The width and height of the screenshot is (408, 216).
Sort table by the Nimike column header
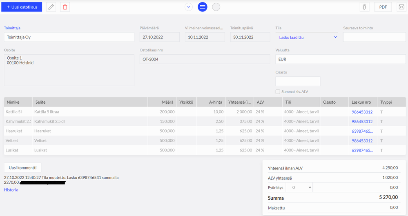point(13,102)
